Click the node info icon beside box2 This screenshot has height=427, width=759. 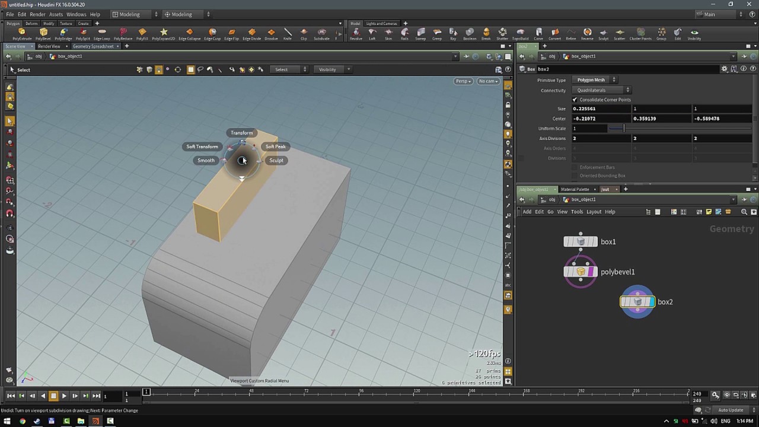pos(744,69)
